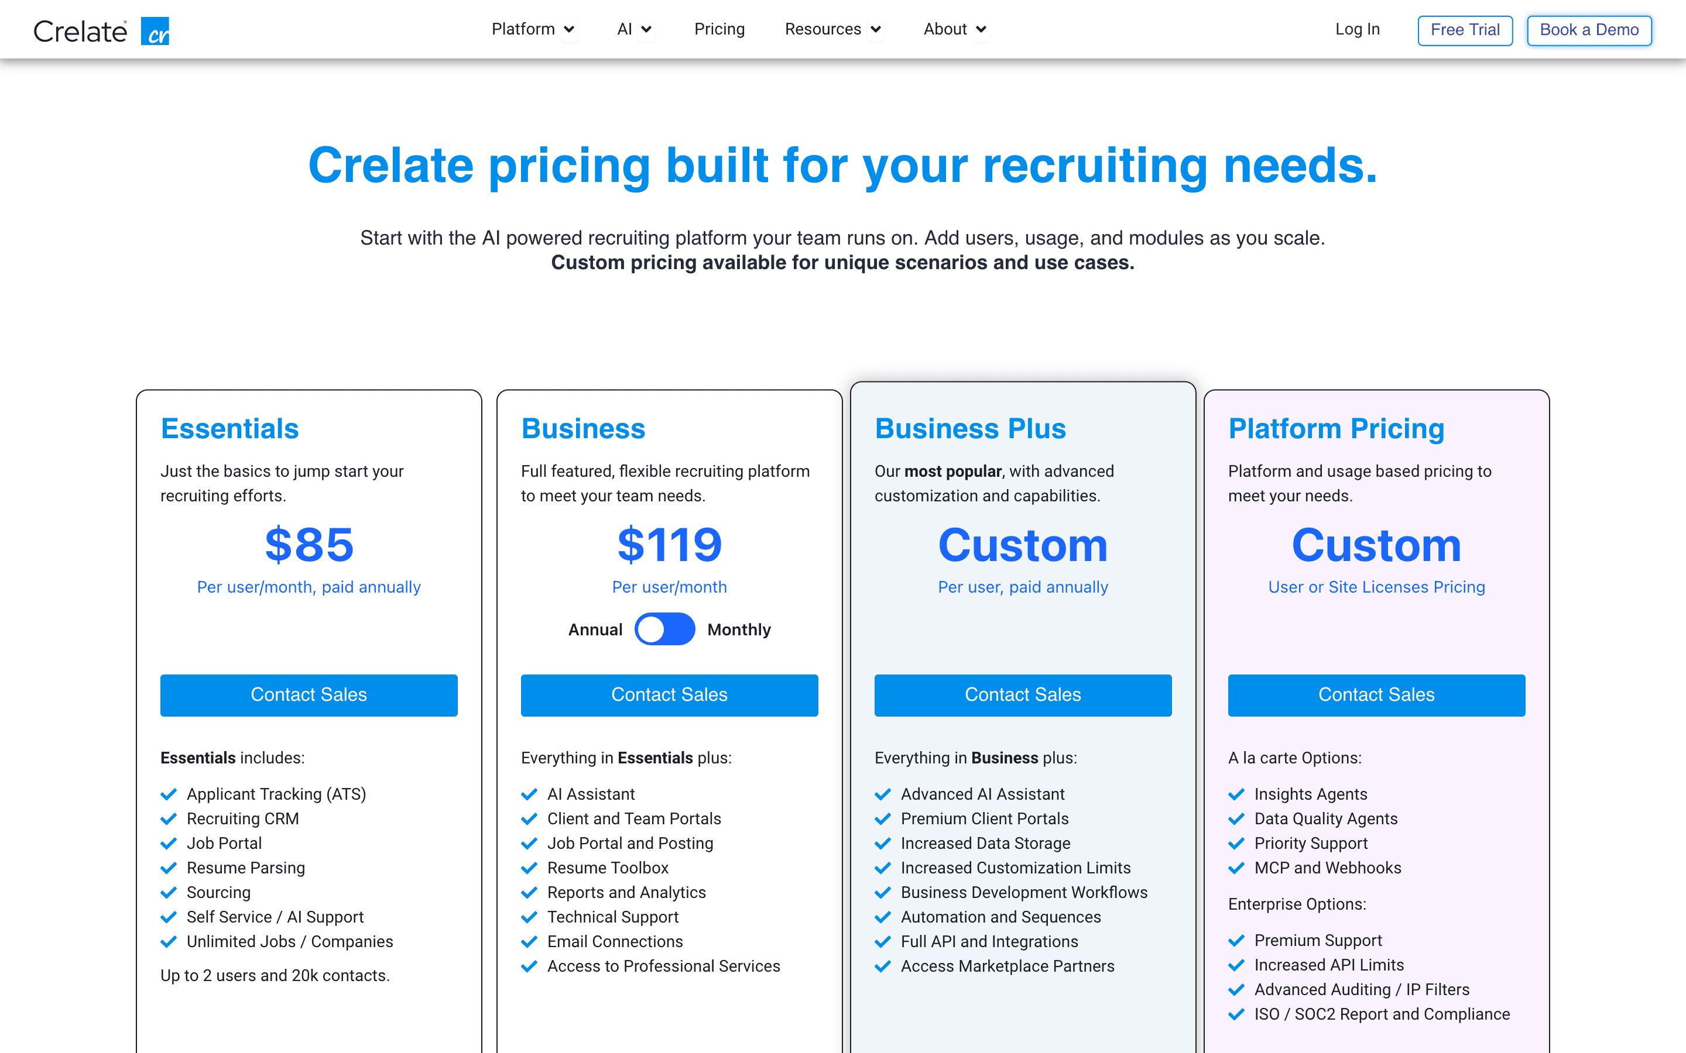This screenshot has width=1686, height=1053.
Task: Click the blue cr logo badge
Action: pos(155,32)
